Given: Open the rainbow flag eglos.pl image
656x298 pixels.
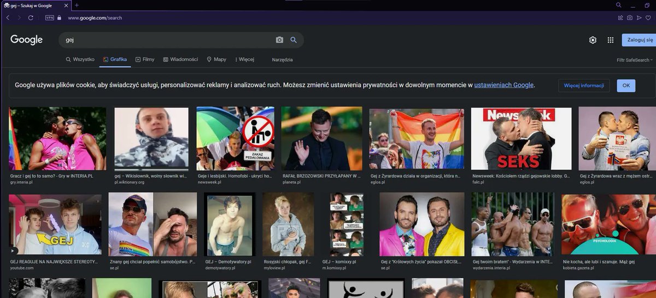Looking at the screenshot, I should (417, 139).
